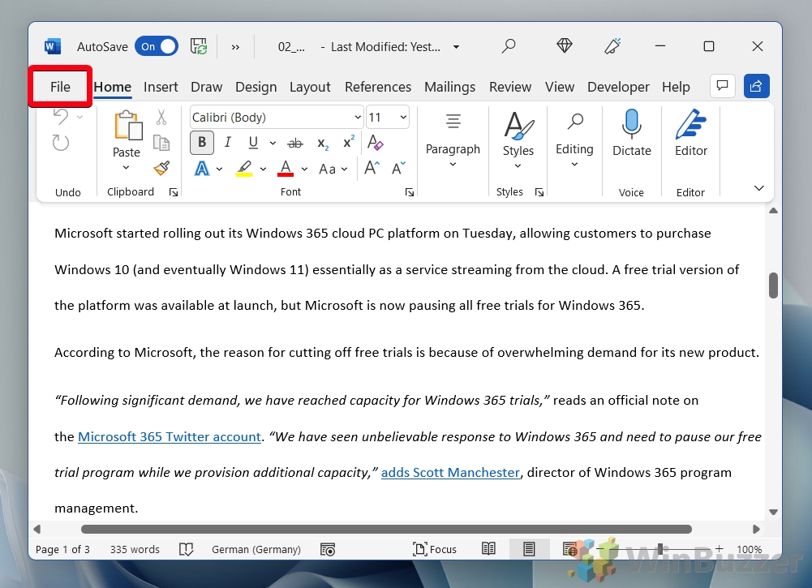Open the Calibri (Body) font name dropdown
This screenshot has height=588, width=812.
pos(357,118)
